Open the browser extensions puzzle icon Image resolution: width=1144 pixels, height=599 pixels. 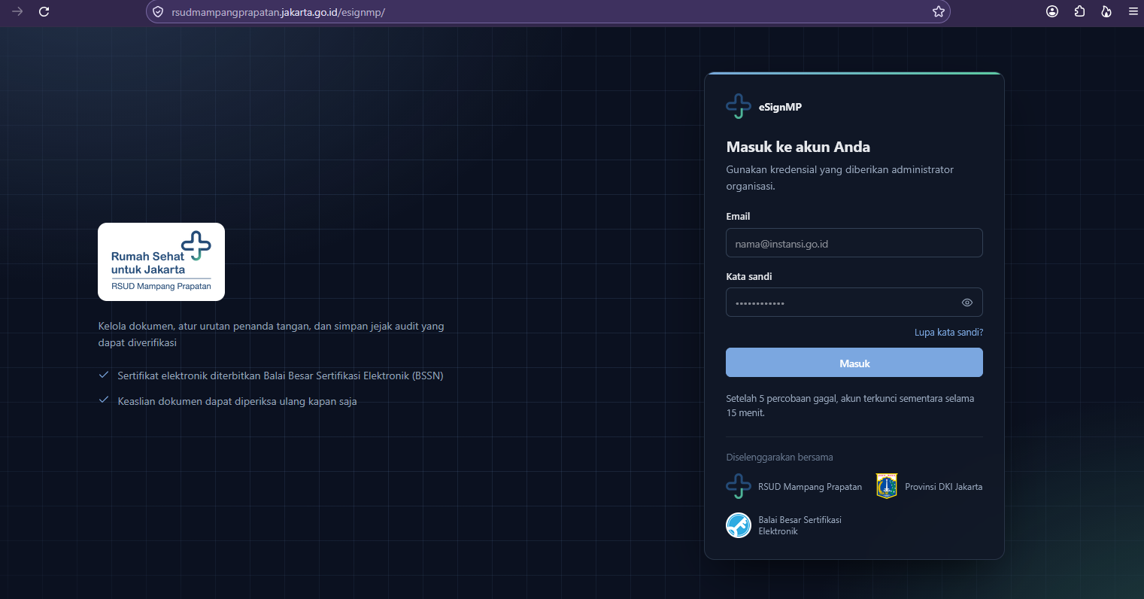(1079, 11)
